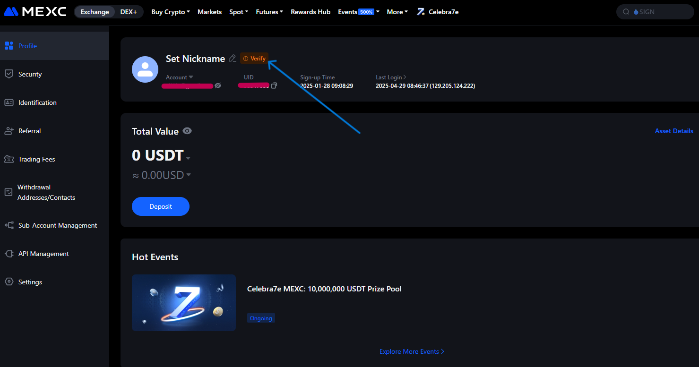Image resolution: width=699 pixels, height=367 pixels.
Task: Open the Security sidebar item
Action: 54,74
